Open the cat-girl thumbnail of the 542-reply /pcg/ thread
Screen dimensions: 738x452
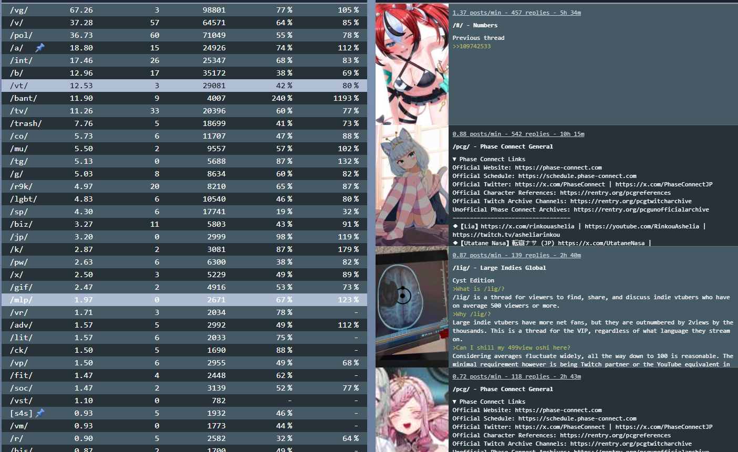[412, 186]
